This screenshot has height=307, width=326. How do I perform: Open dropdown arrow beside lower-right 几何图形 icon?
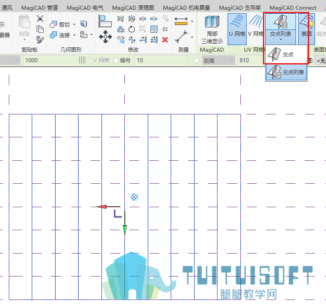coord(91,34)
